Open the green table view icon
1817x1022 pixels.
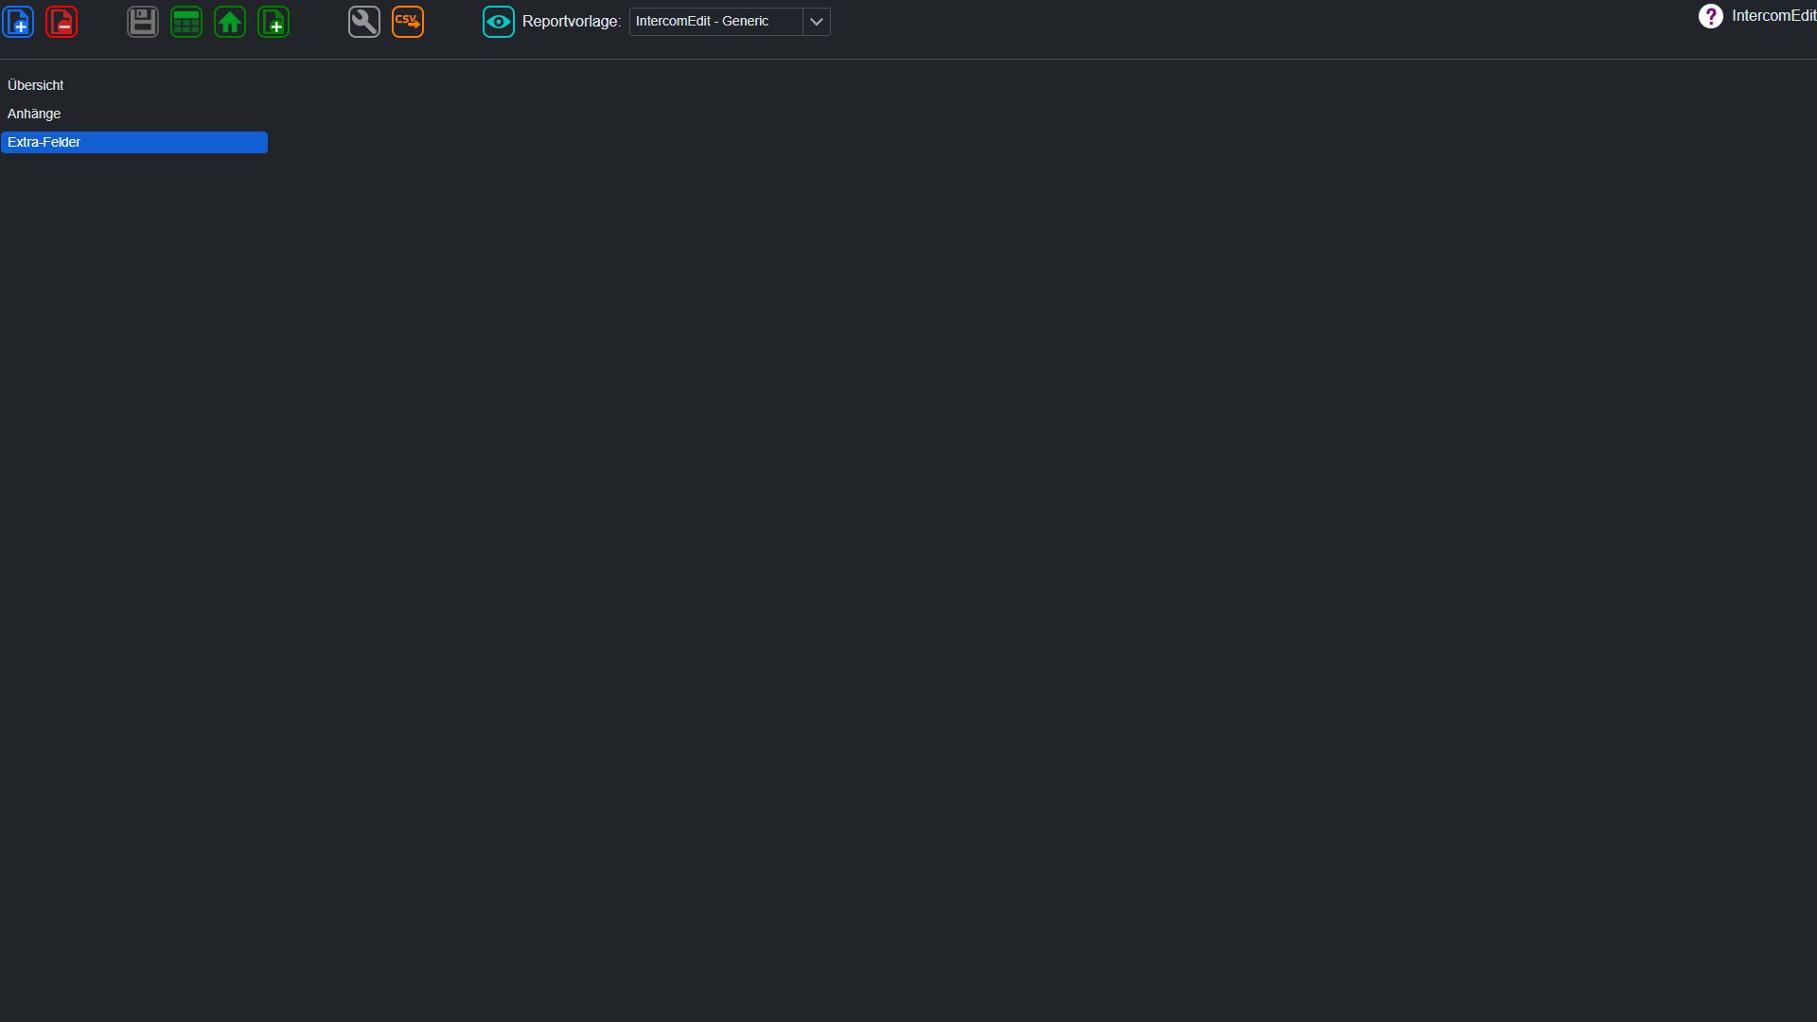pyautogui.click(x=186, y=22)
